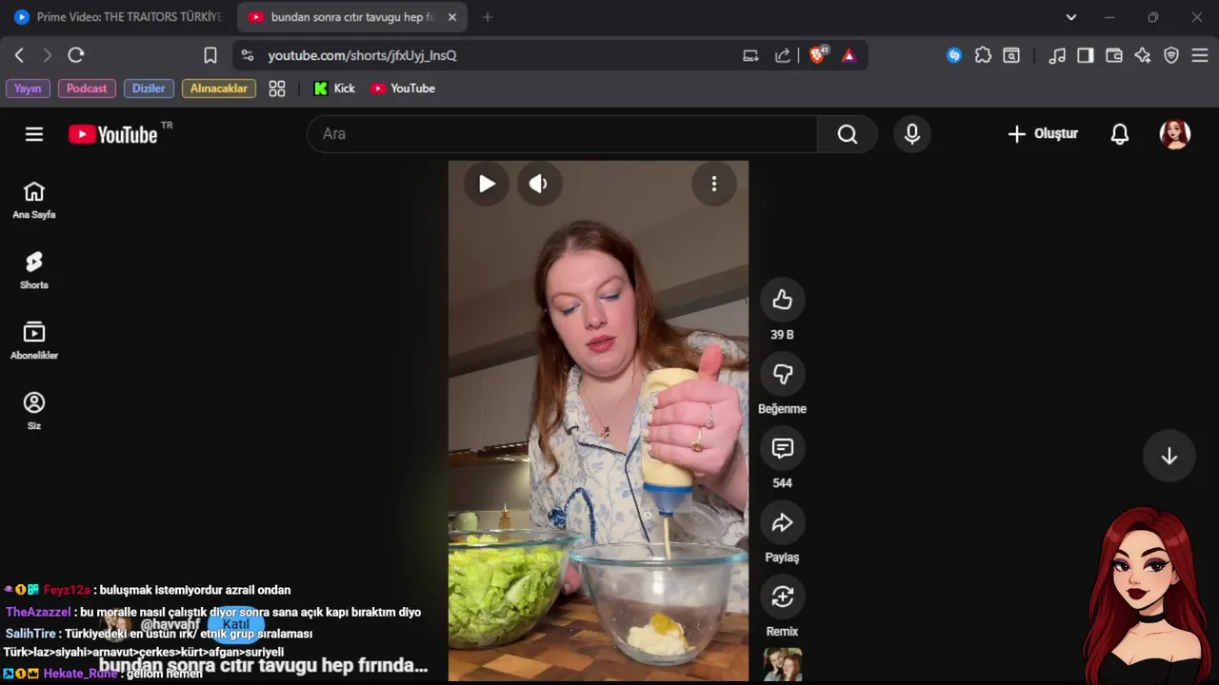Install the app via address bar icon
The image size is (1219, 685).
coord(750,55)
